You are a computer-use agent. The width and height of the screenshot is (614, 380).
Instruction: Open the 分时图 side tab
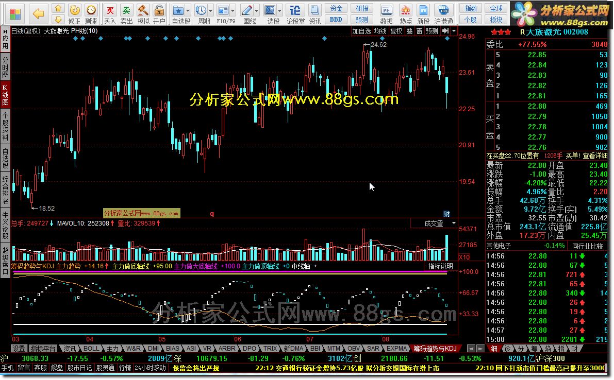(x=6, y=67)
